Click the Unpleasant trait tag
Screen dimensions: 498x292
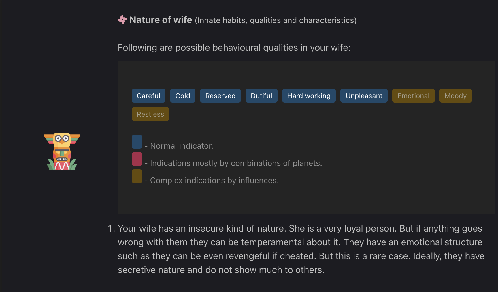coord(364,96)
